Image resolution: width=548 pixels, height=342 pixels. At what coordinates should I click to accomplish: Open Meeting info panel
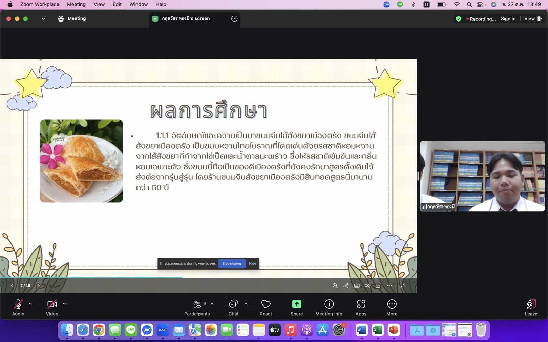[329, 304]
